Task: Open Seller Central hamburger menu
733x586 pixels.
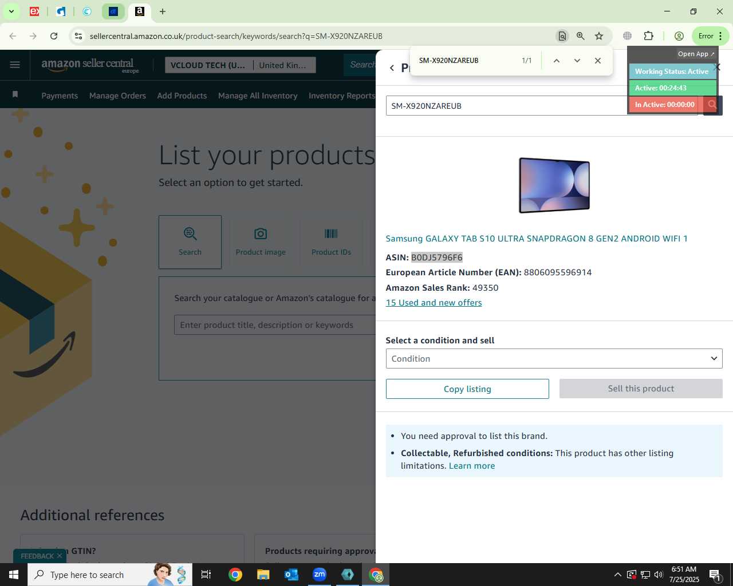Action: click(x=15, y=65)
